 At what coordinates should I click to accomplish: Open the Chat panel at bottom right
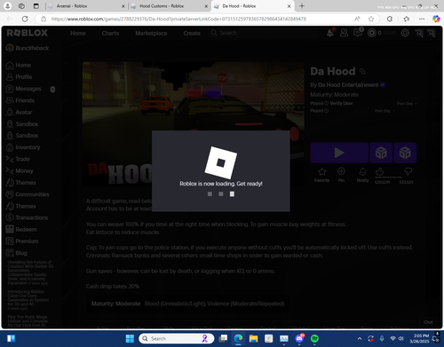428,322
